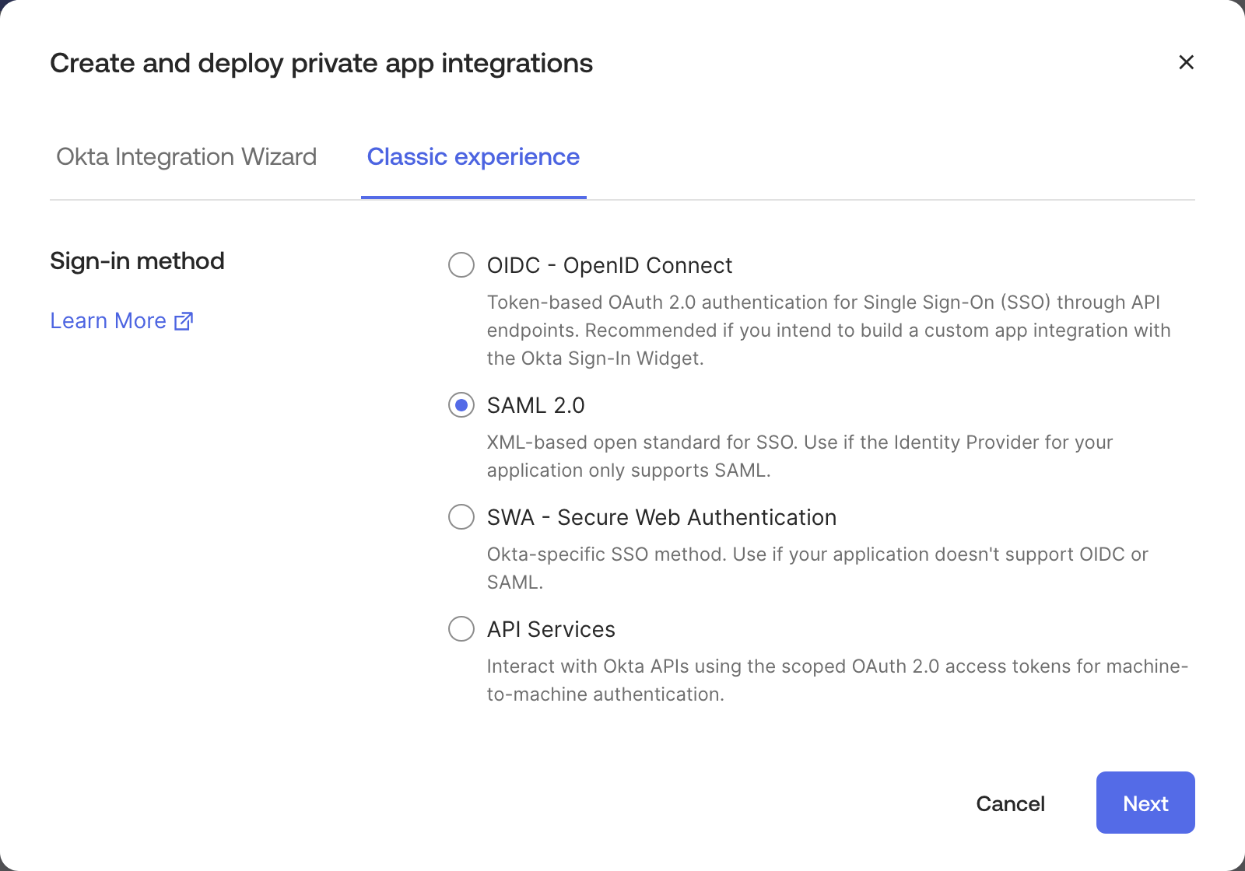The width and height of the screenshot is (1245, 871).
Task: Click the 'Create and deploy private app integrations' title
Action: [321, 63]
